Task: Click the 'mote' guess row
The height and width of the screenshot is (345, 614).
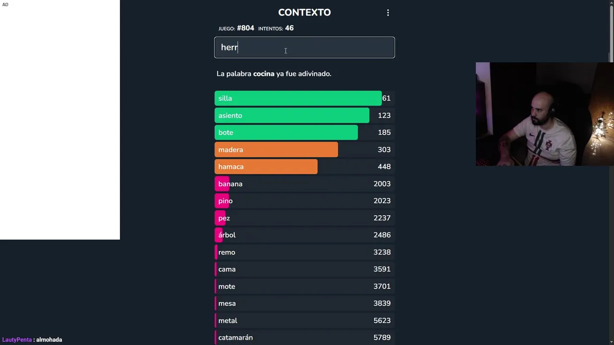Action: [x=304, y=287]
